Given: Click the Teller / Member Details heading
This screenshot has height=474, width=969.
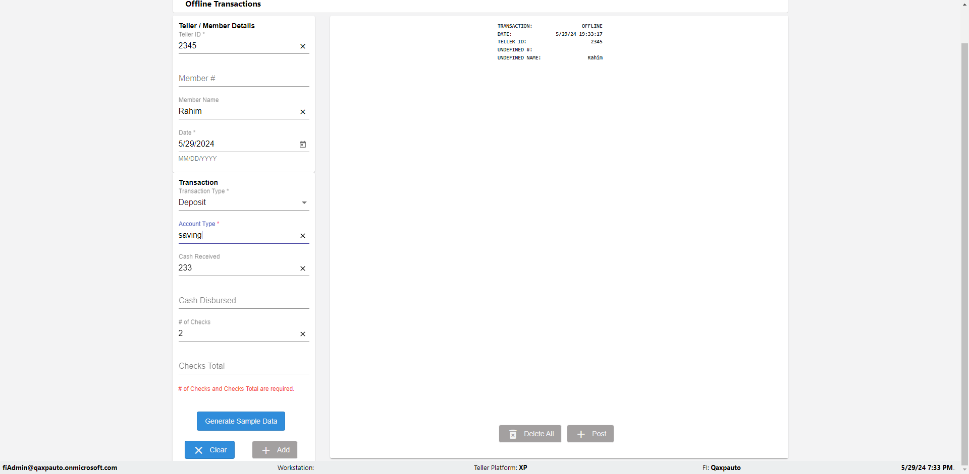Looking at the screenshot, I should pos(217,26).
